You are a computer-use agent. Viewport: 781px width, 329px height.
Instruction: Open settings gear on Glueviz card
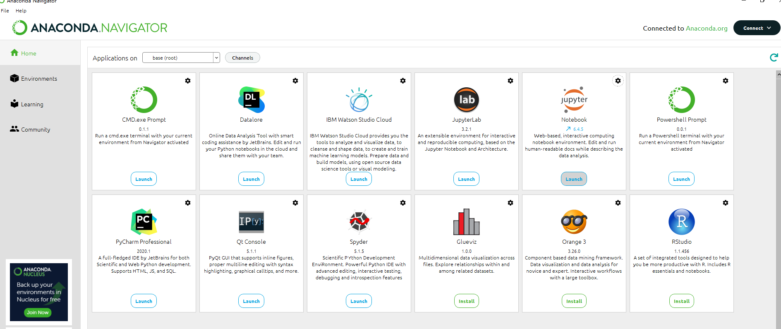tap(510, 203)
